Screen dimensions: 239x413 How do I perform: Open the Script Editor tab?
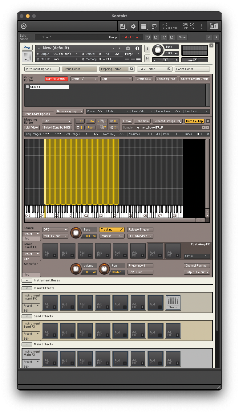click(x=192, y=69)
